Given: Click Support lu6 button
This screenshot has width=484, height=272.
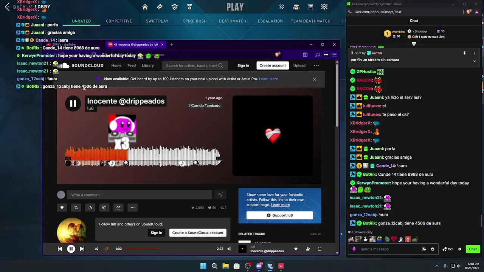Looking at the screenshot, I should coord(280,215).
